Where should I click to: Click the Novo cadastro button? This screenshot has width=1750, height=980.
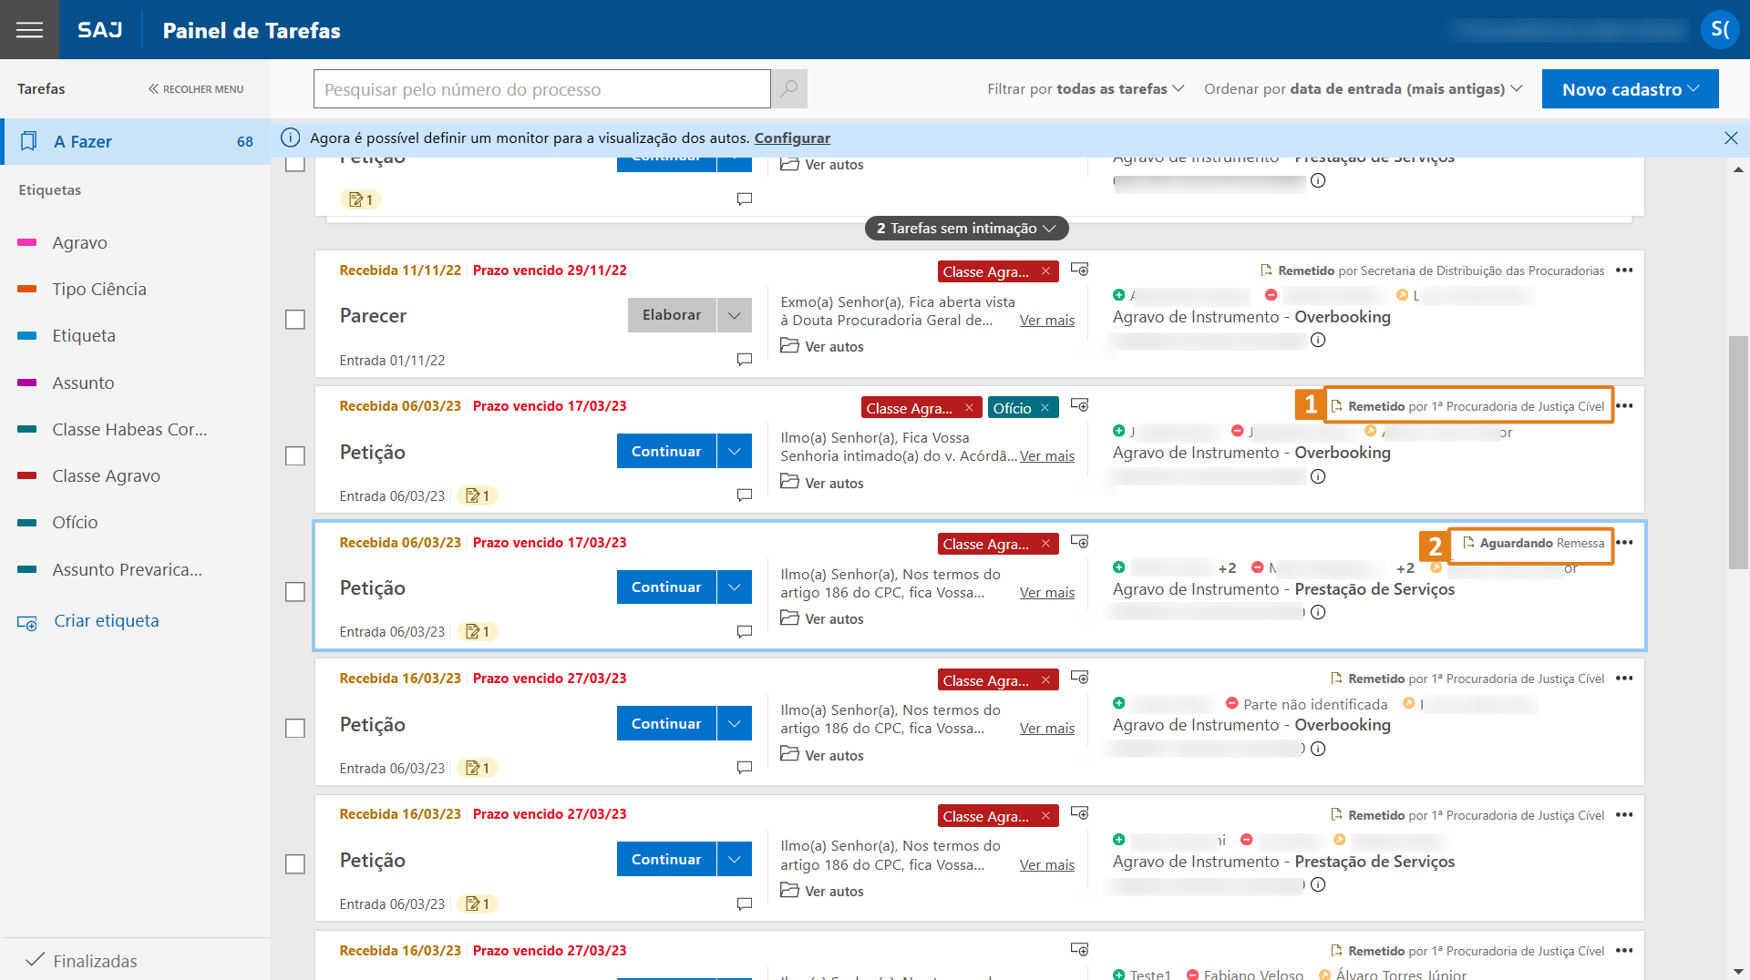click(x=1630, y=89)
